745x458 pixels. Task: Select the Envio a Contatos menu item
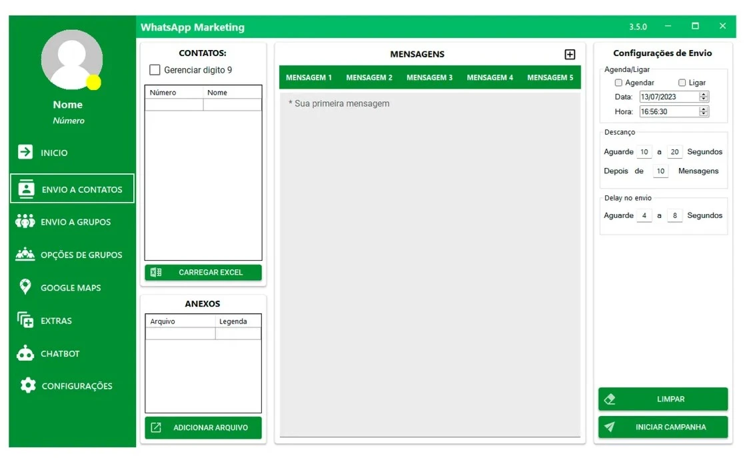[72, 189]
